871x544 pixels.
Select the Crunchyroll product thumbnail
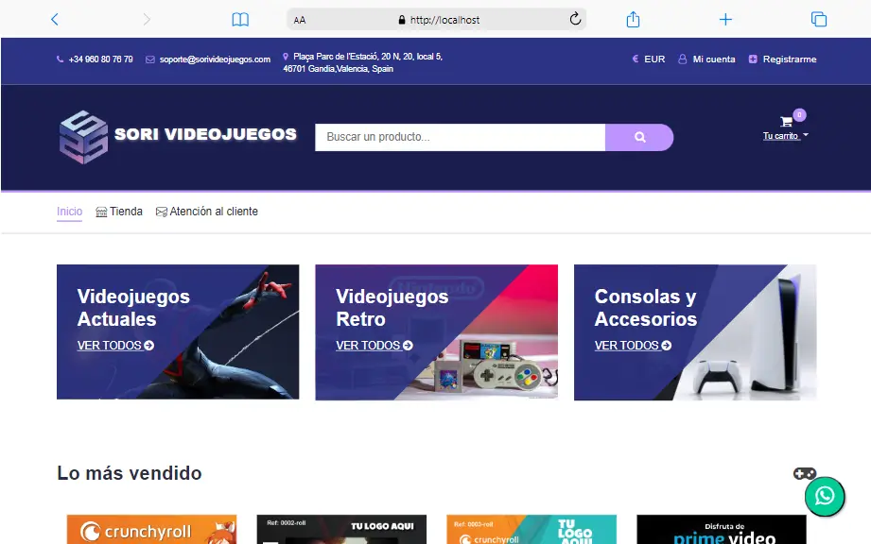pyautogui.click(x=151, y=531)
